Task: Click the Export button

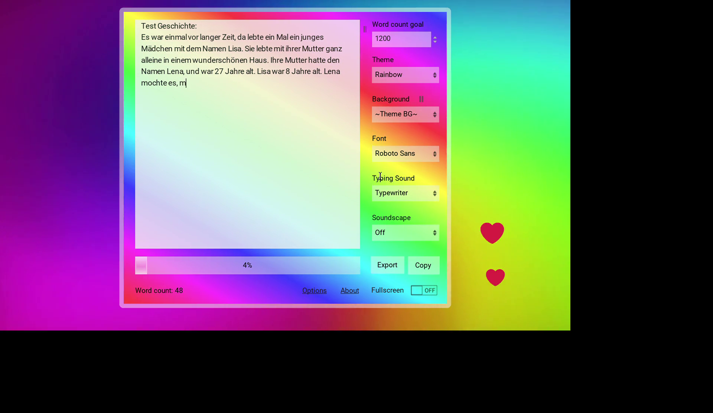Action: coord(387,265)
